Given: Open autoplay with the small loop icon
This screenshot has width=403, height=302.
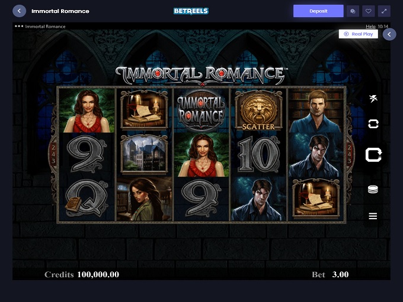Looking at the screenshot, I should click(x=373, y=124).
